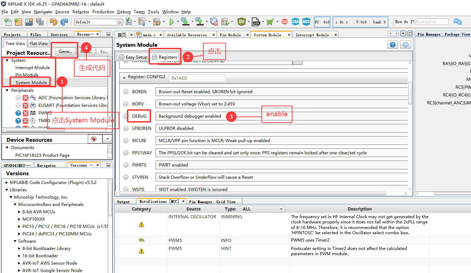Run the main project

[172, 22]
